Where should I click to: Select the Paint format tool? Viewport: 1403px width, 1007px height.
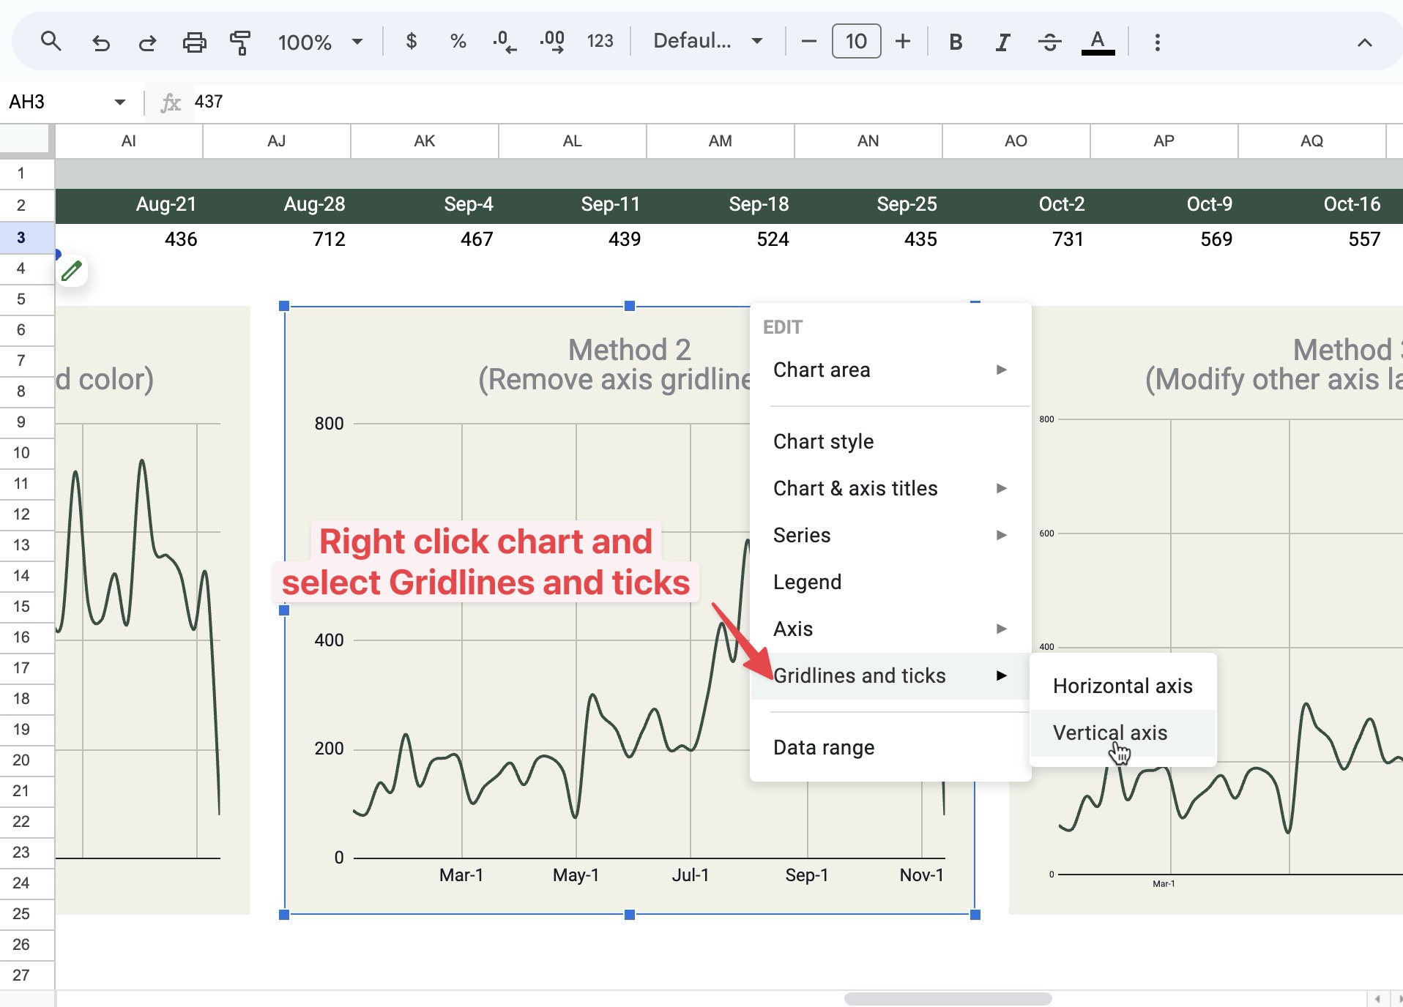point(241,42)
